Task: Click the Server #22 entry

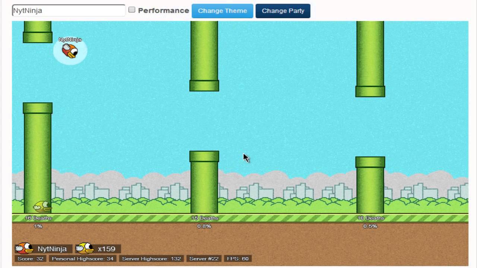Action: [x=204, y=259]
